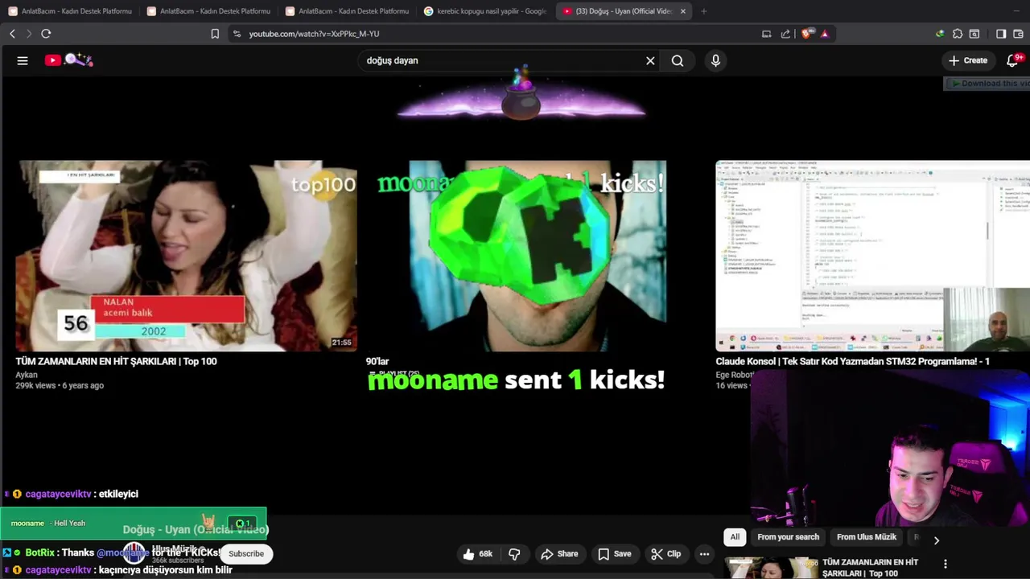Open the Brave wallet icon
This screenshot has height=579, width=1030.
coord(1019,34)
